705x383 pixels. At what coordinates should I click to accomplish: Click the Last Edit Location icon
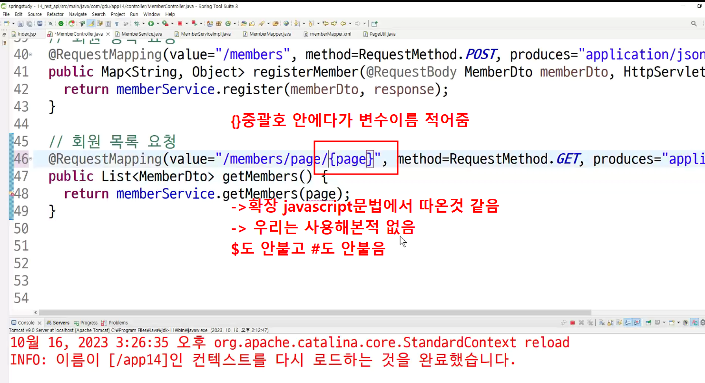[x=326, y=23]
